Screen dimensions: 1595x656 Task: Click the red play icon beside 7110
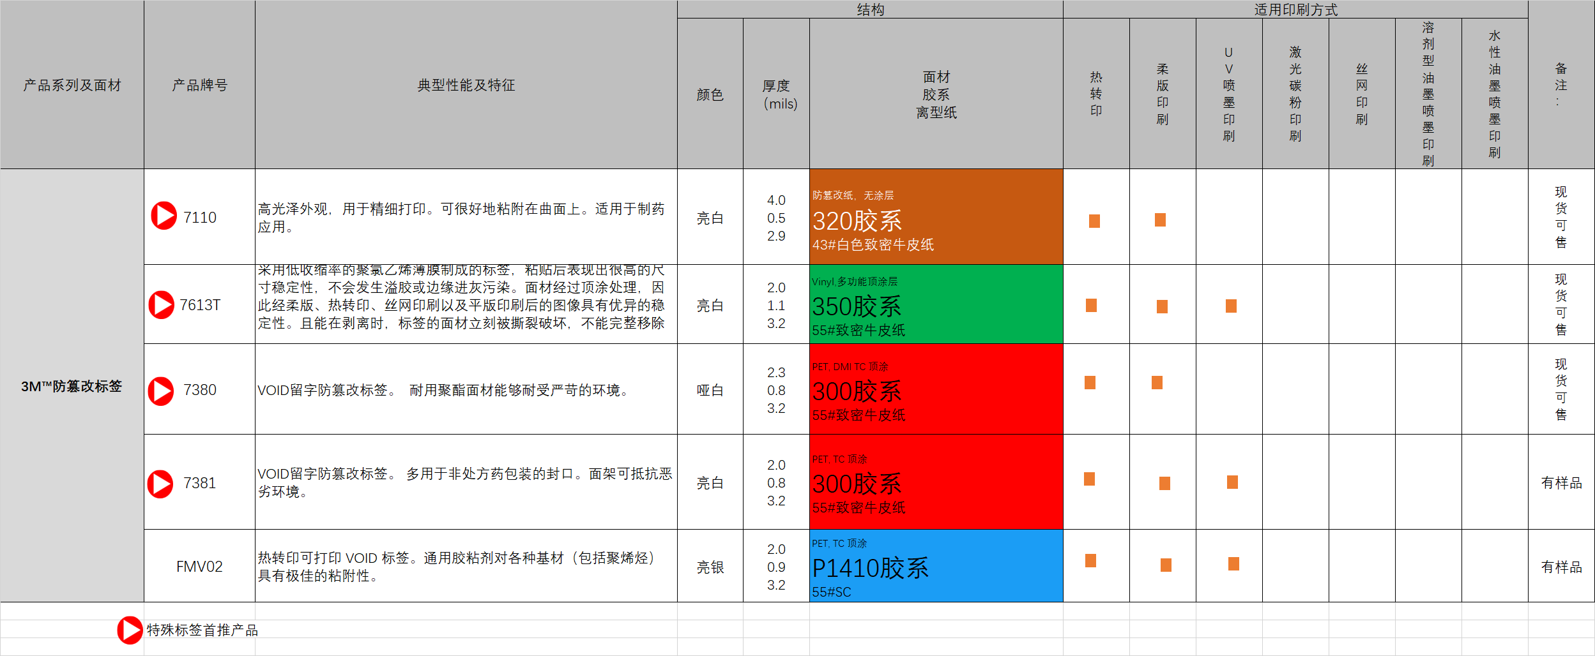[164, 216]
